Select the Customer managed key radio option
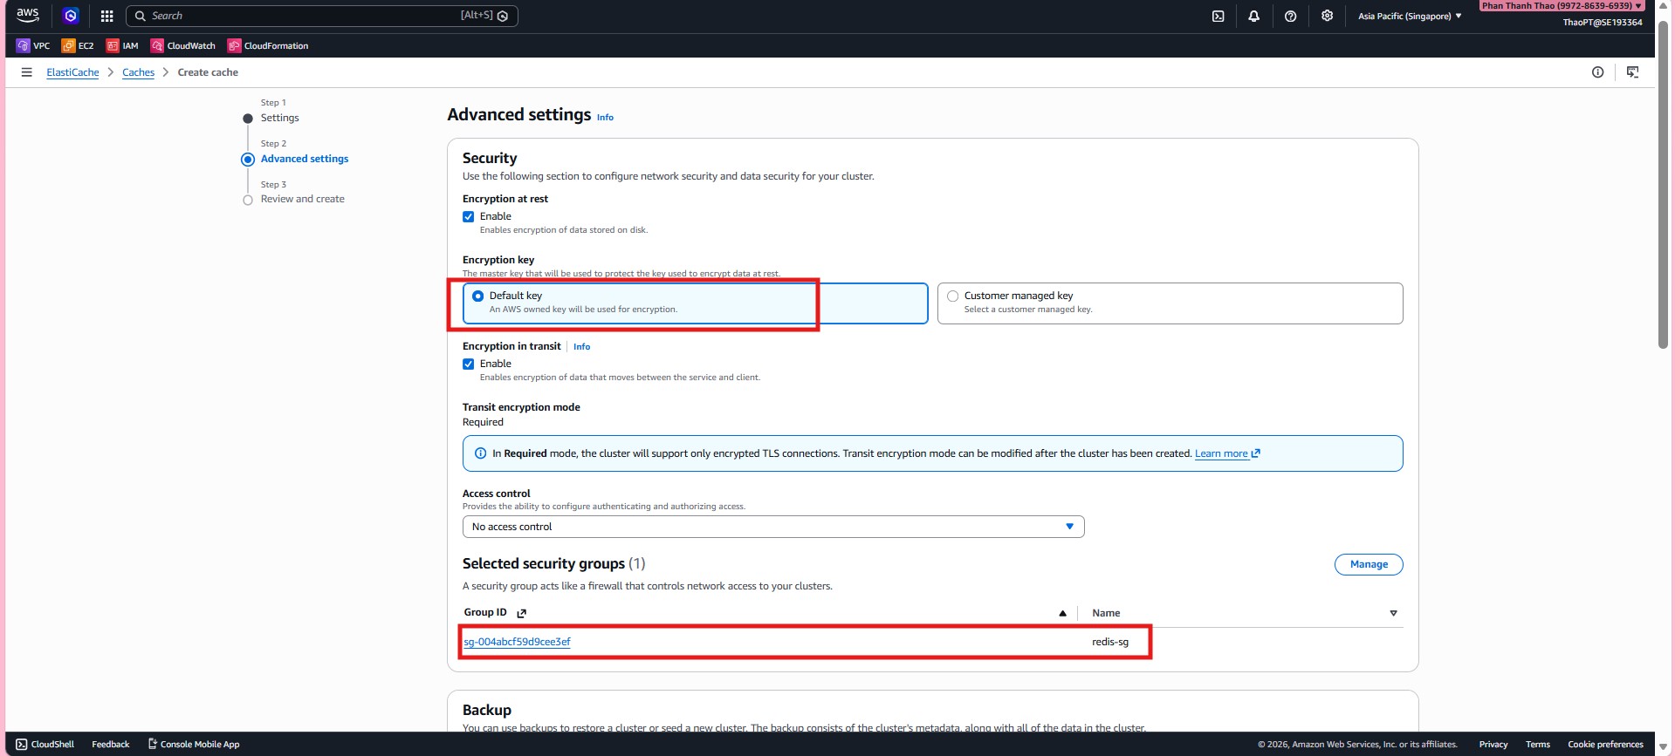 click(x=952, y=296)
